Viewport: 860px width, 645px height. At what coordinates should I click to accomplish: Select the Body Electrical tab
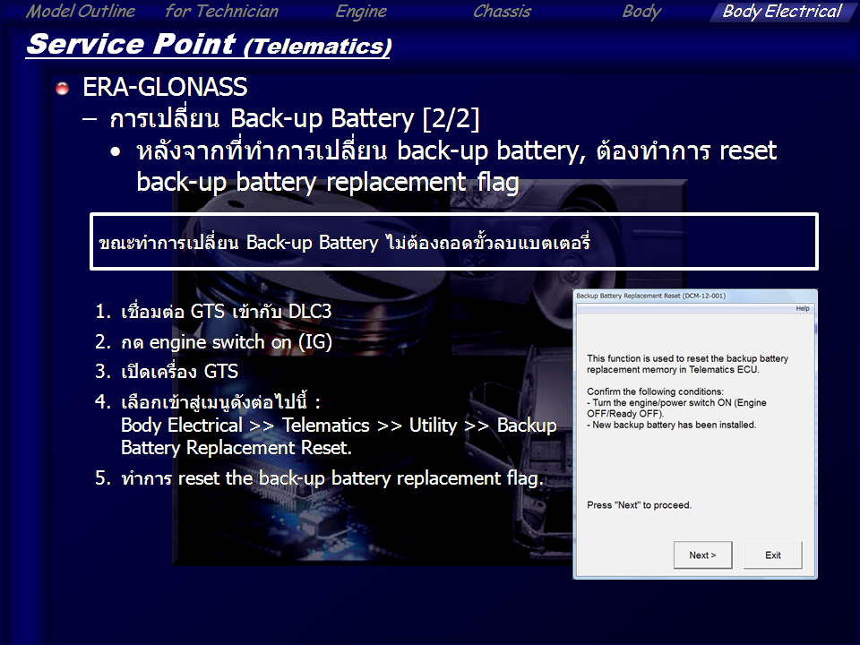(x=781, y=12)
